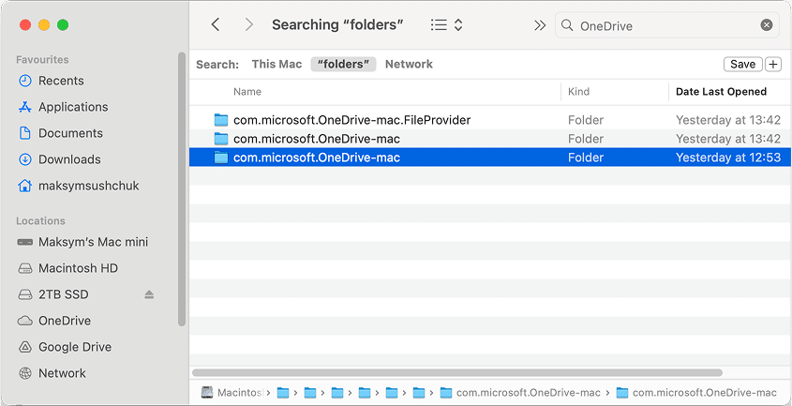Click folder icon of the 13:42 OneDrive-mac row
The image size is (792, 406).
221,139
